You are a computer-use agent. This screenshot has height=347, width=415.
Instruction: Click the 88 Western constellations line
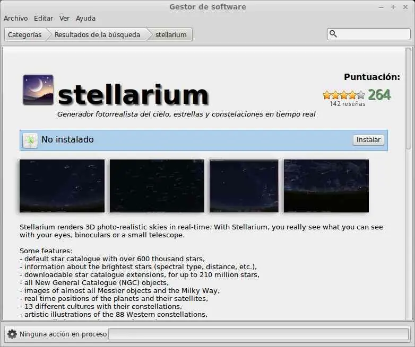[114, 314]
